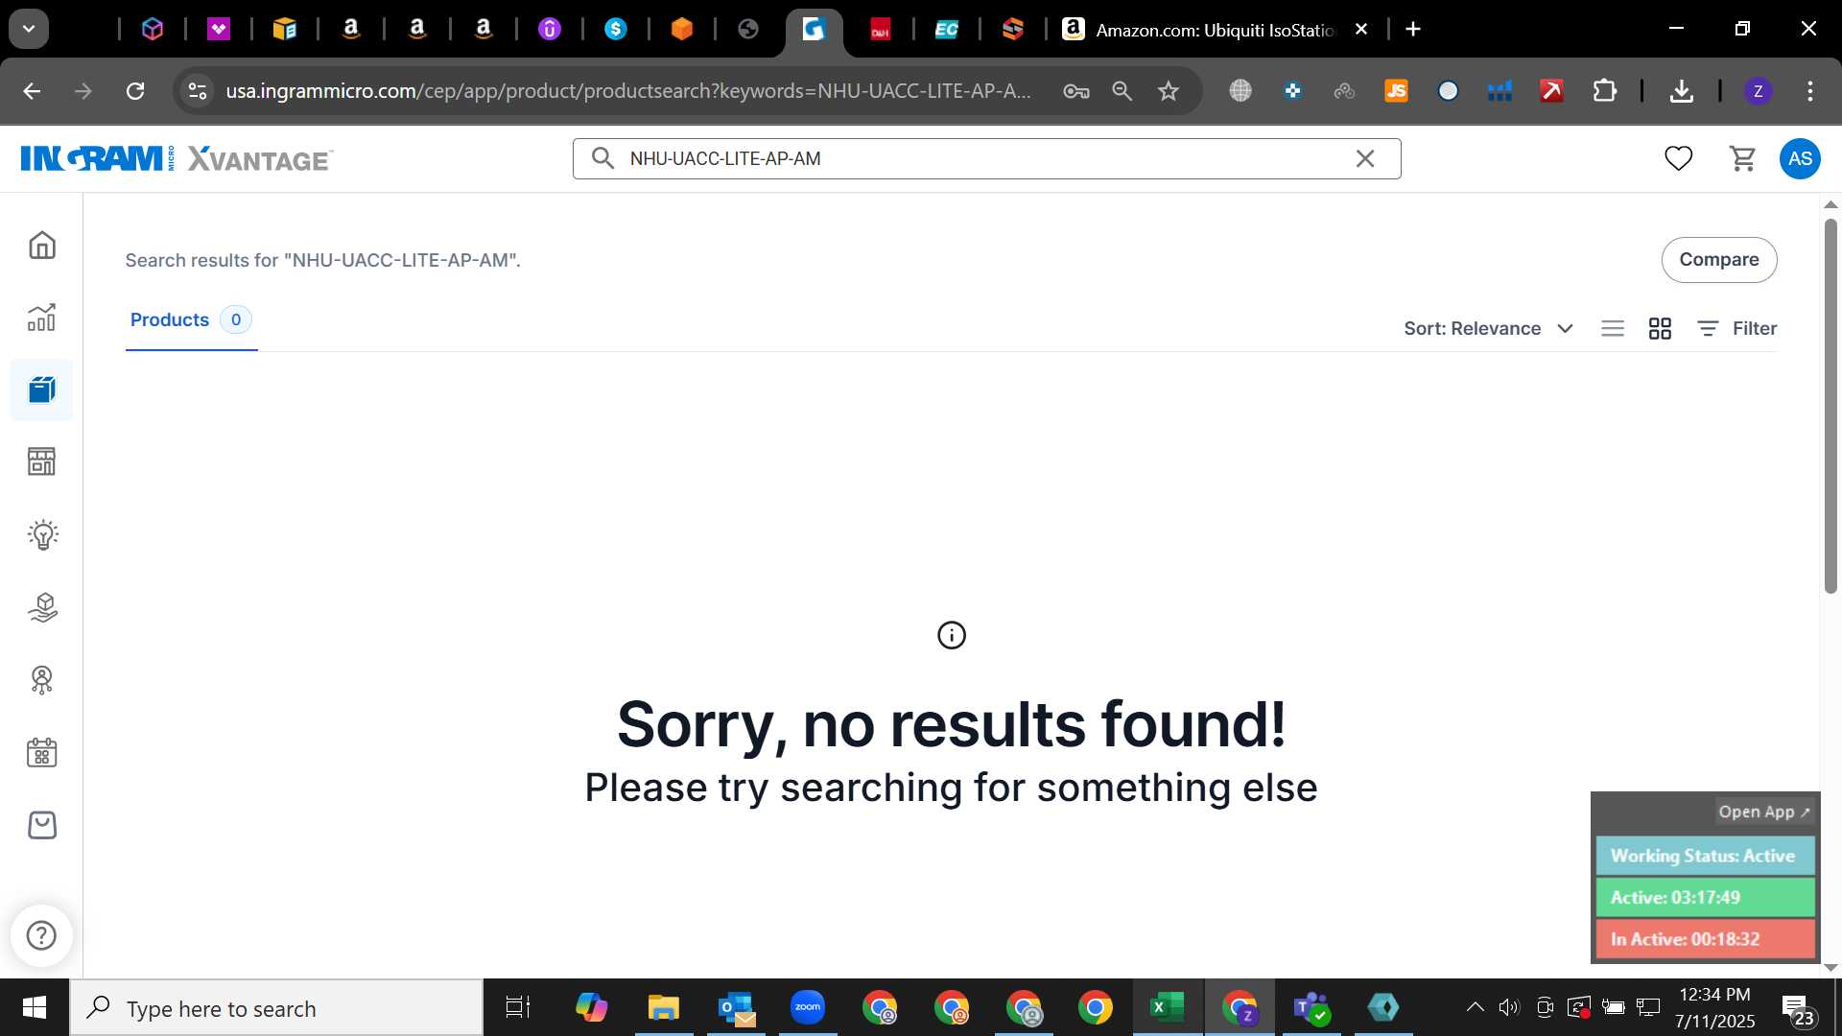Image resolution: width=1842 pixels, height=1036 pixels.
Task: Click Open App in status widget
Action: (x=1763, y=812)
